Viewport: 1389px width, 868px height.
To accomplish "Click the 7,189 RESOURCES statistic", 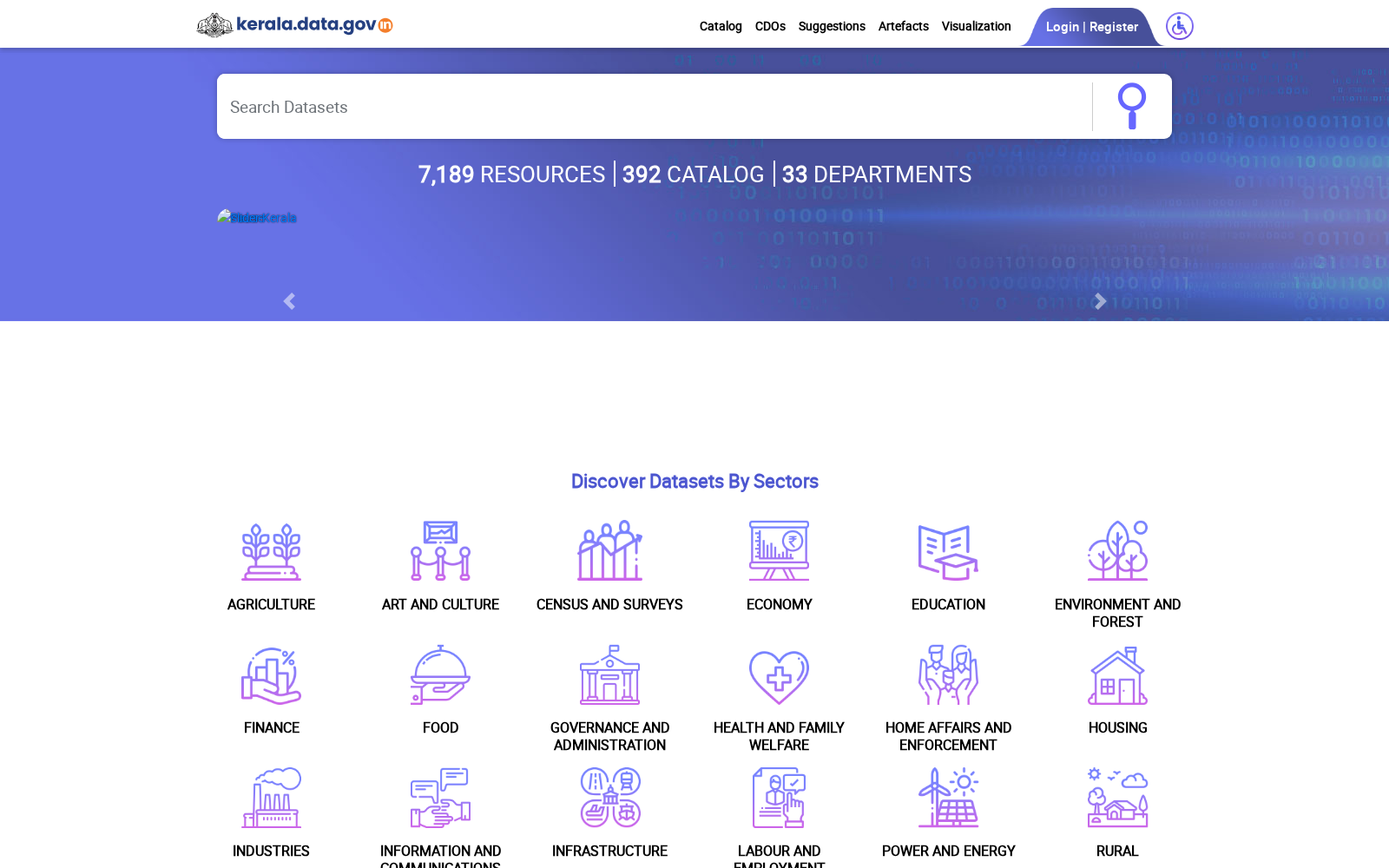I will click(x=511, y=174).
